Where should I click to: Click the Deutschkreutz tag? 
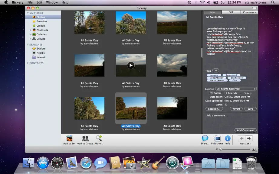(x=217, y=80)
